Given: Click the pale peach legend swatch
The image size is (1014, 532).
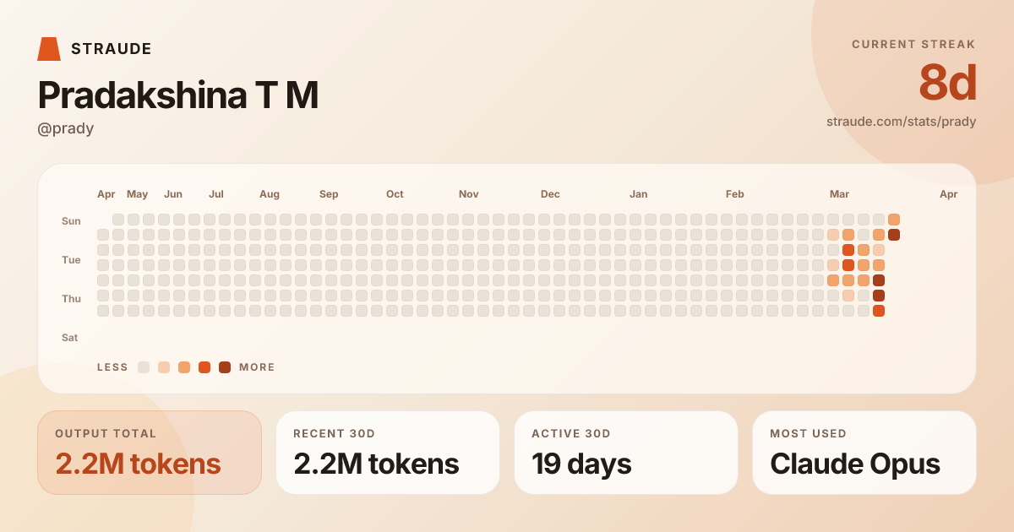Looking at the screenshot, I should [164, 367].
